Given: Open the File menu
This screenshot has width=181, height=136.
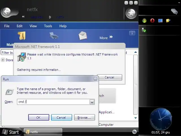Looking at the screenshot, I should [x=7, y=26].
